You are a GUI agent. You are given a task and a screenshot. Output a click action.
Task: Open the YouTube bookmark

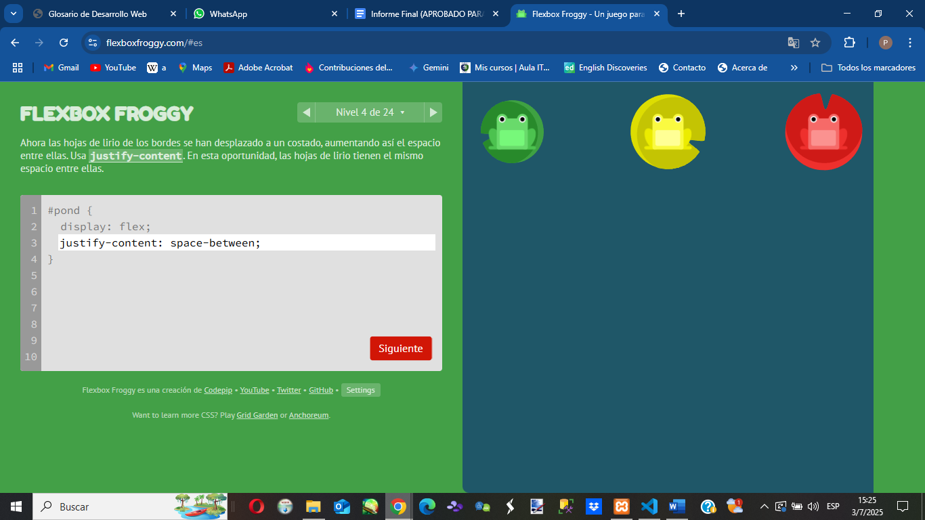[113, 68]
